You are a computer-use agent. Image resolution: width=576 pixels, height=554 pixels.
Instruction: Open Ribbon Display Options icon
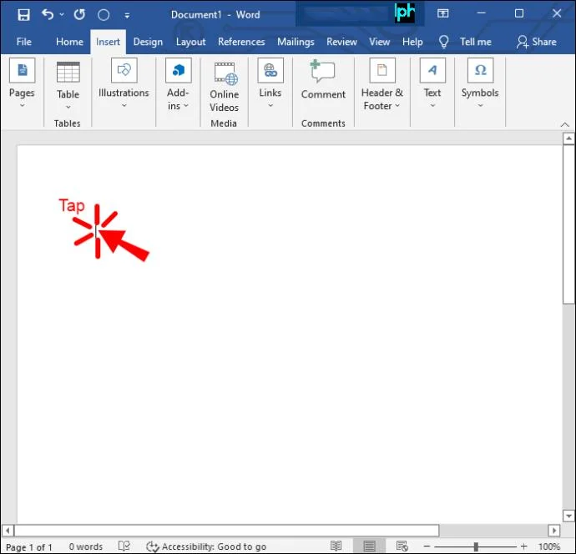(442, 13)
